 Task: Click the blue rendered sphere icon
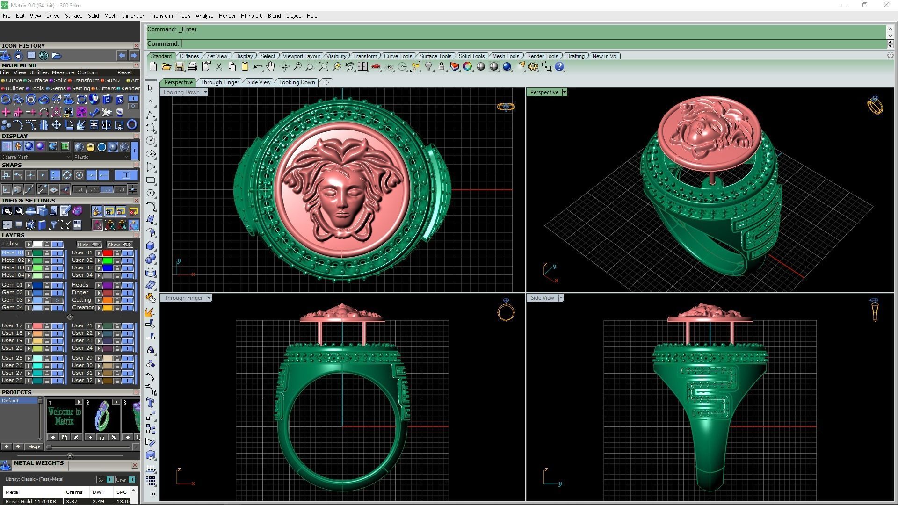pos(507,67)
